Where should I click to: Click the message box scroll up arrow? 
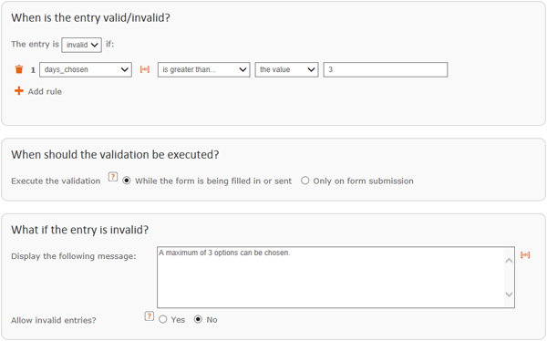(509, 261)
